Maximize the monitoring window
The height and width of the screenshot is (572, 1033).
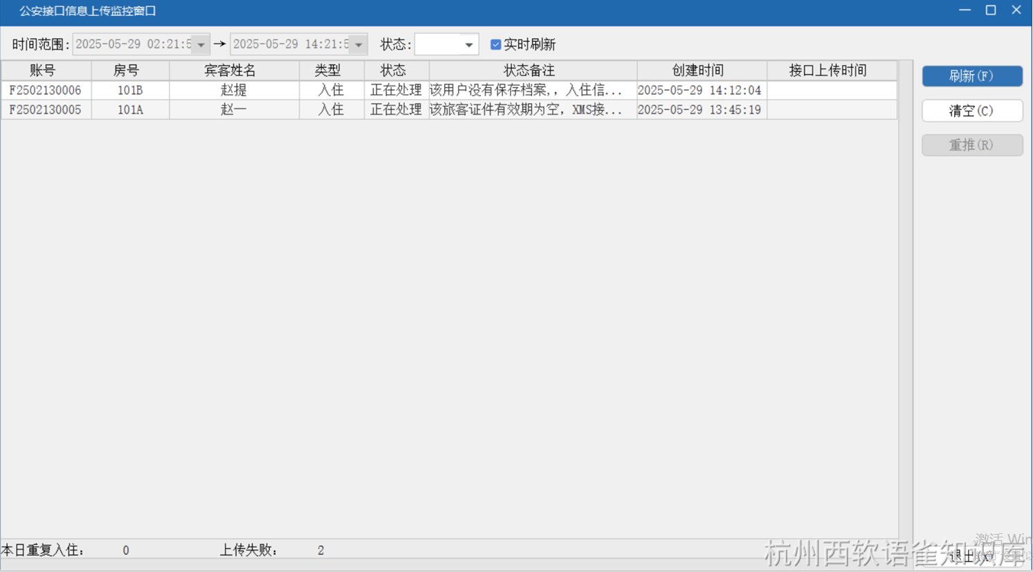click(x=991, y=10)
